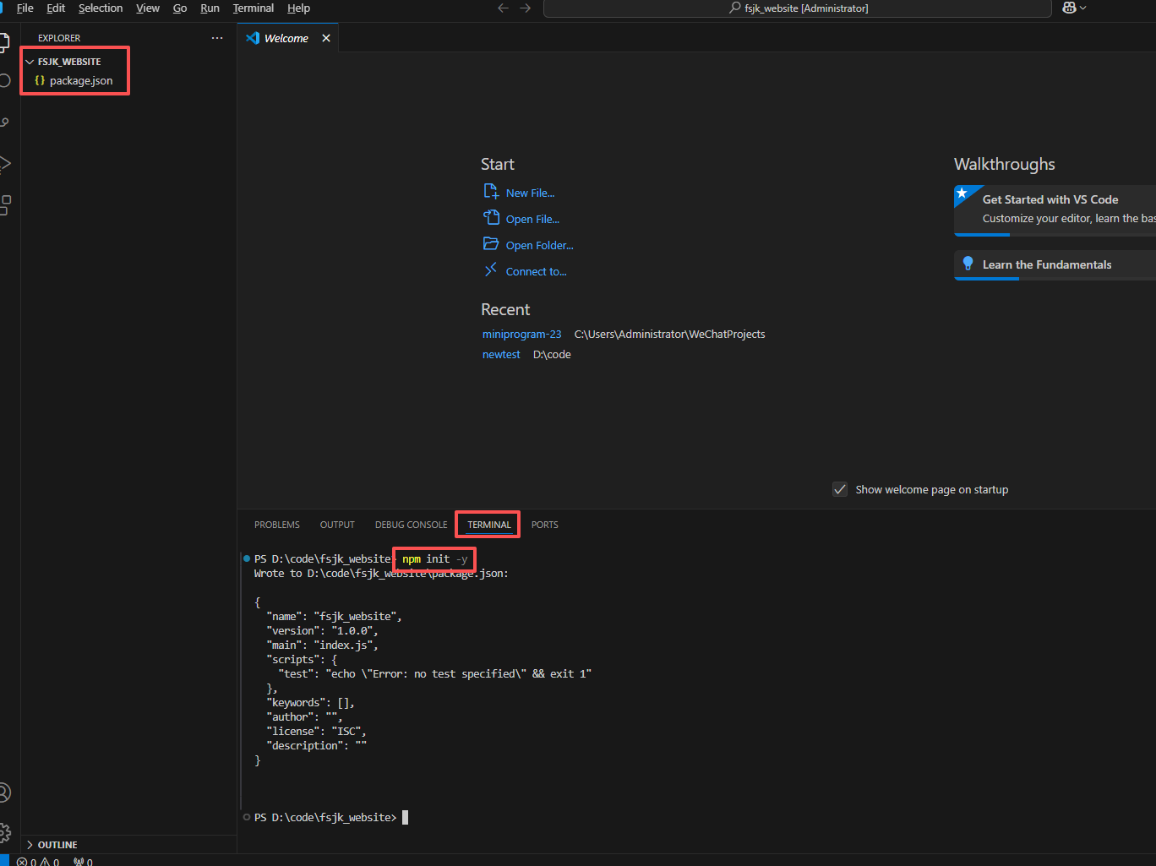
Task: Click the Connect to remote icon
Action: [491, 270]
